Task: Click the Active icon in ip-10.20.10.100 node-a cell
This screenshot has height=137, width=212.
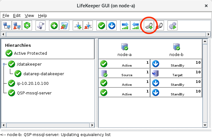Action: (104, 83)
